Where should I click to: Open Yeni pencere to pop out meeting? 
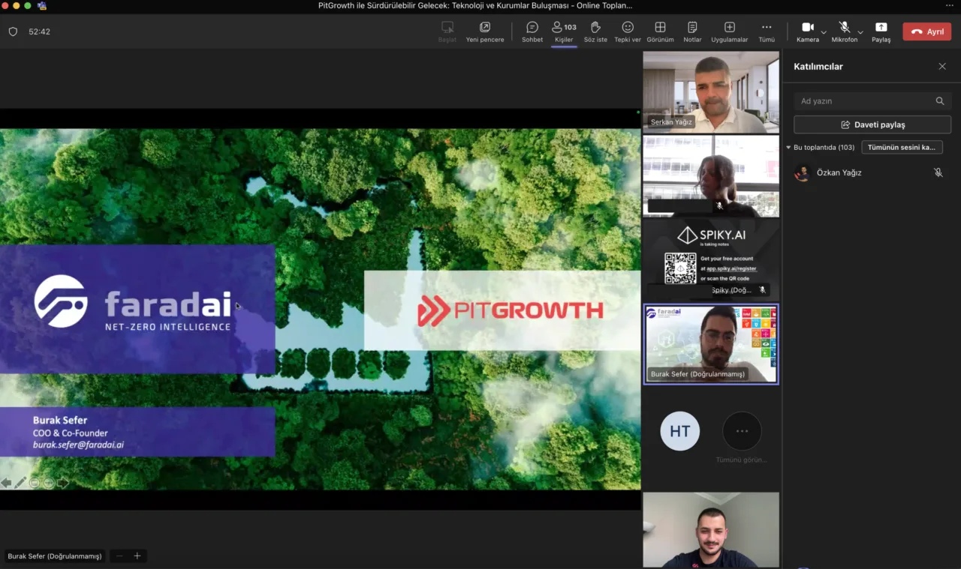485,31
